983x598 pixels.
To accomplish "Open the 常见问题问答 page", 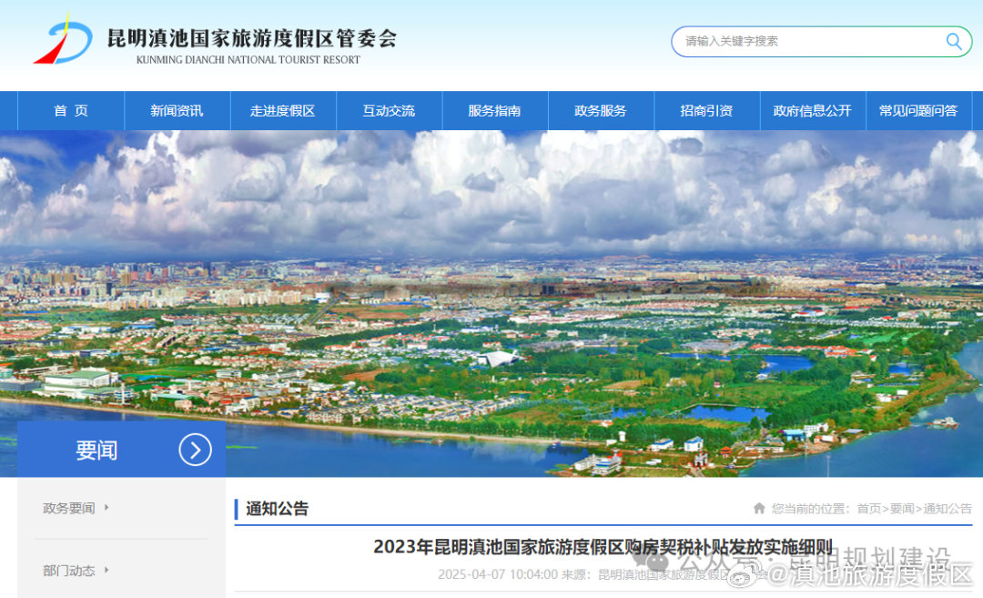I will [x=917, y=111].
